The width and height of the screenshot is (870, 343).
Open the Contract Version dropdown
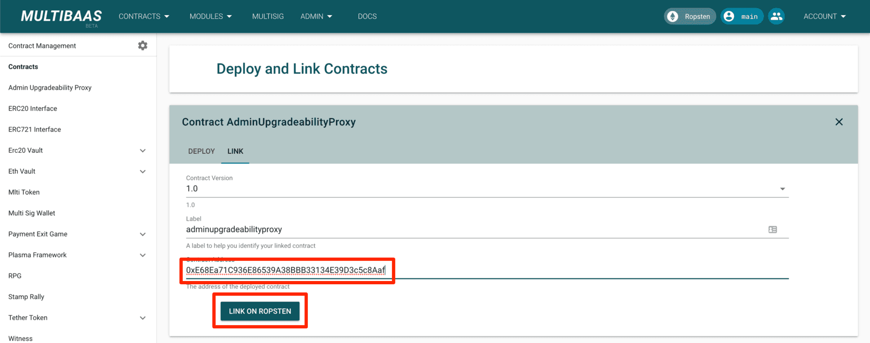point(487,189)
